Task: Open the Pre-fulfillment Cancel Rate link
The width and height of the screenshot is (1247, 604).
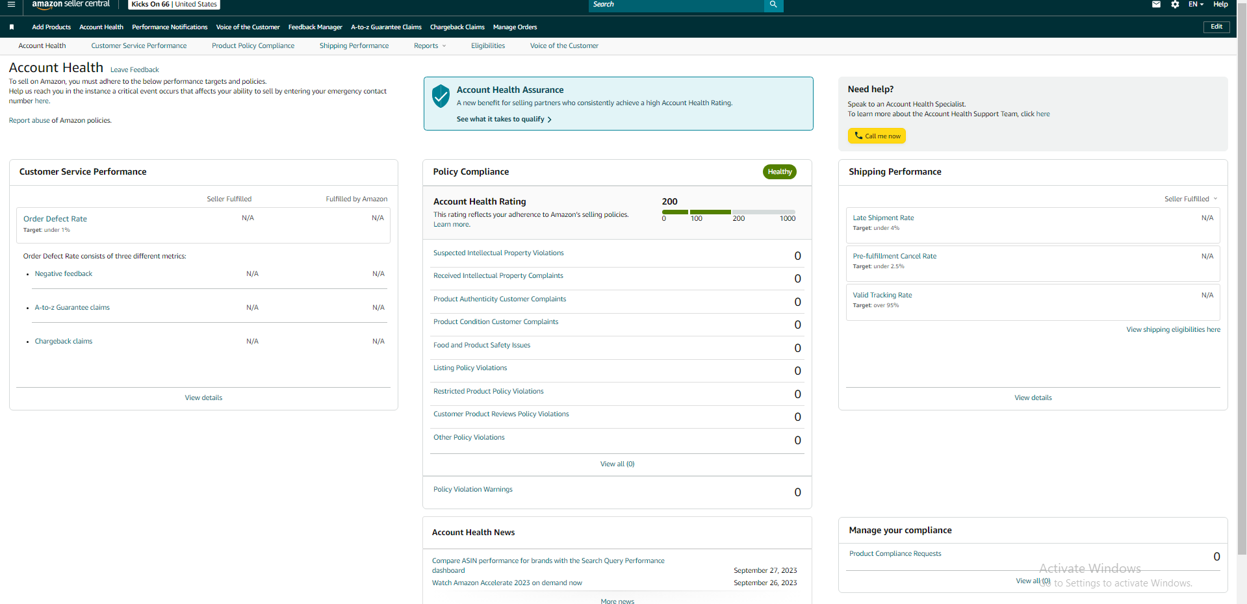Action: (x=895, y=257)
